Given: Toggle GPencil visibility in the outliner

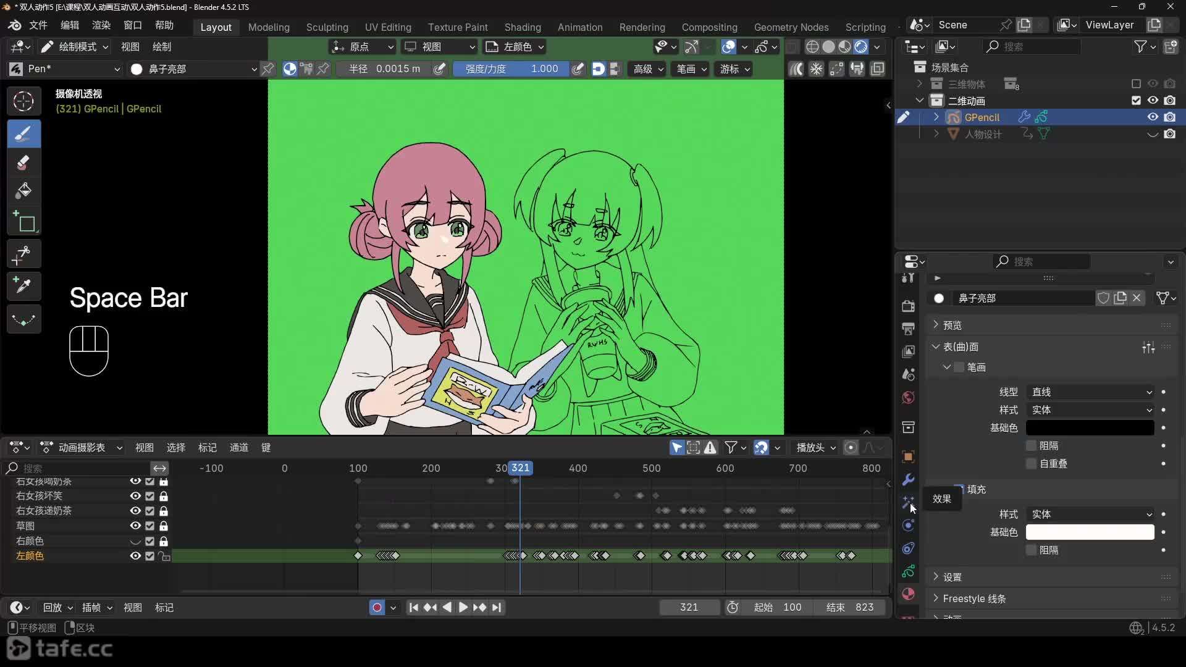Looking at the screenshot, I should (1153, 117).
